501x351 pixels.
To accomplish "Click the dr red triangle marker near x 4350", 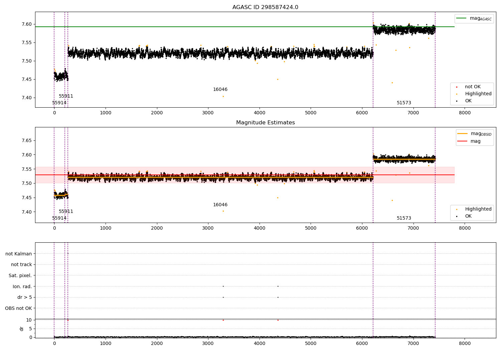I will pyautogui.click(x=278, y=320).
